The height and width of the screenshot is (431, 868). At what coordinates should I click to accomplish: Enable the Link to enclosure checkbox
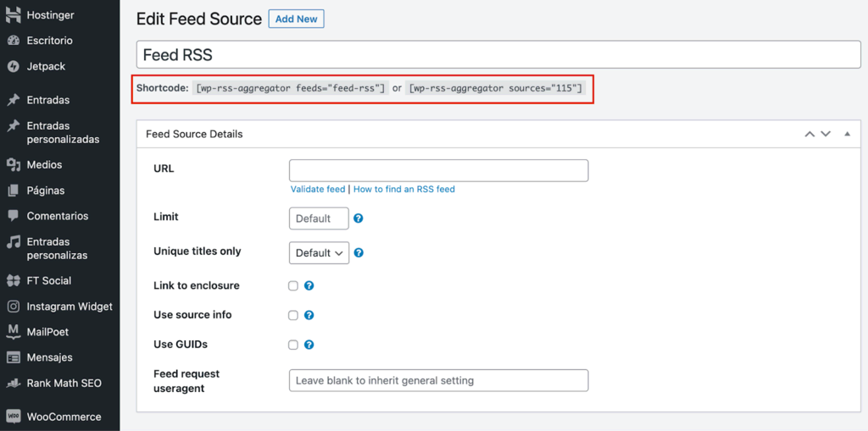click(293, 286)
